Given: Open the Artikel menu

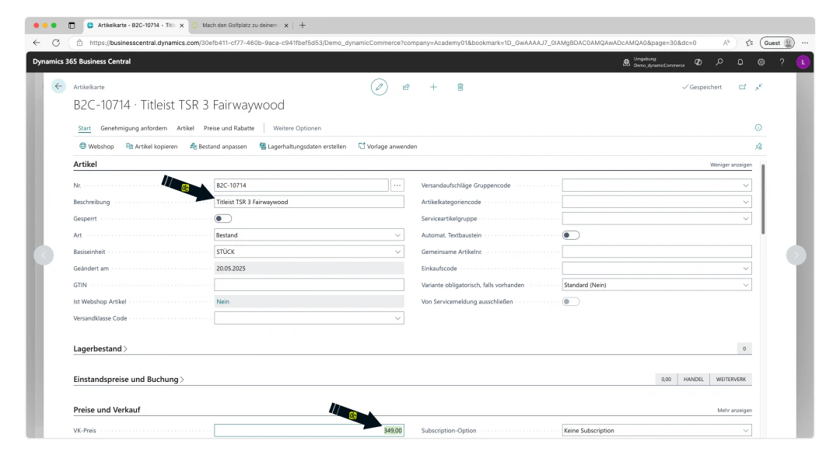Looking at the screenshot, I should pyautogui.click(x=185, y=128).
